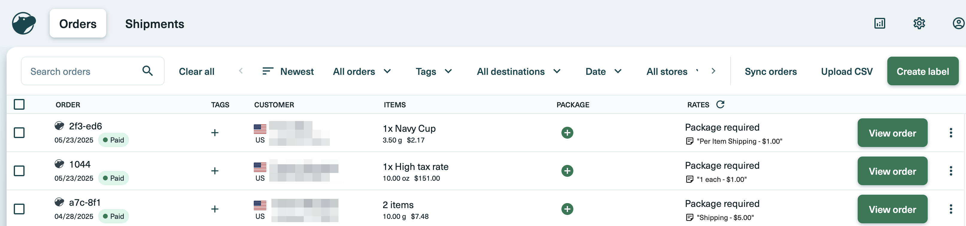Add package for order a7c-8f1
The width and height of the screenshot is (966, 226).
click(x=567, y=209)
